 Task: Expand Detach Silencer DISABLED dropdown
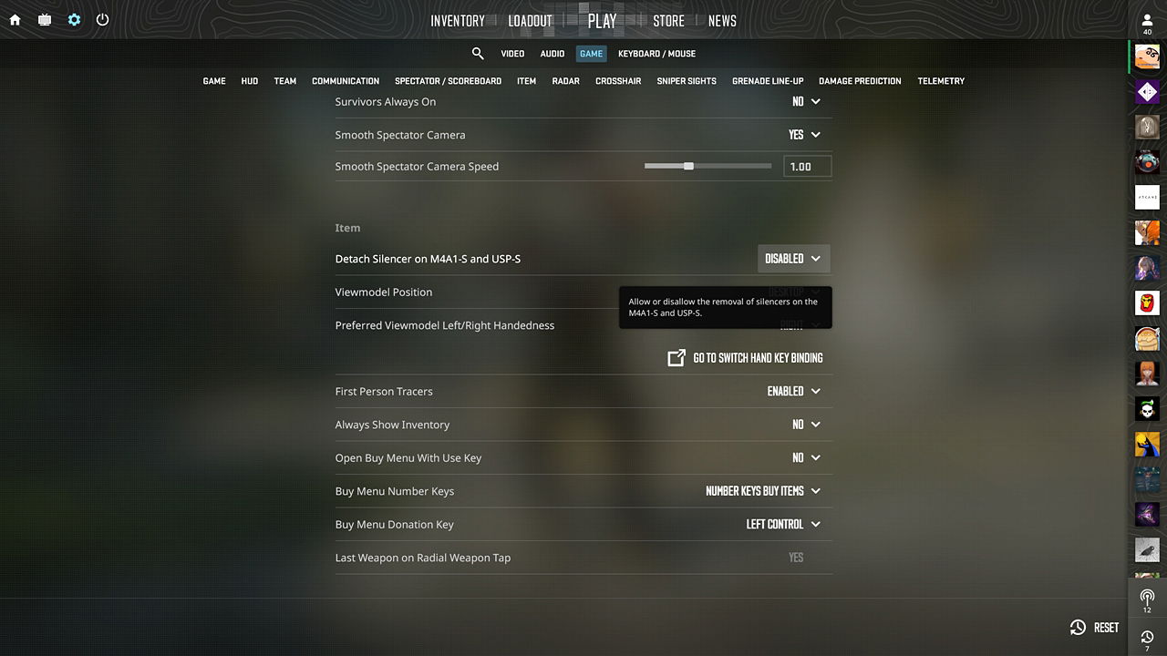(x=794, y=259)
